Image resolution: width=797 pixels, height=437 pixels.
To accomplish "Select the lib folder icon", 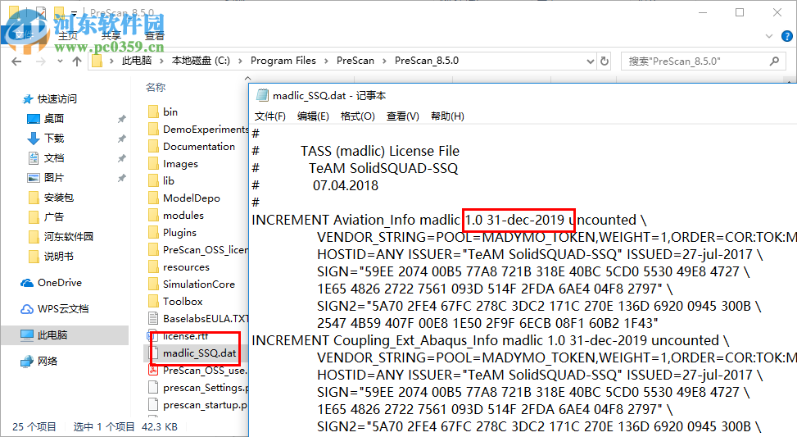I will tap(153, 180).
